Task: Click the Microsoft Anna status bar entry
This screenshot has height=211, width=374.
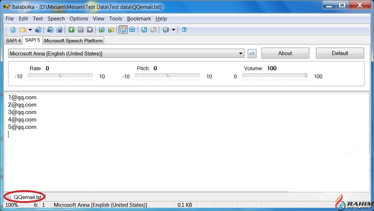Action: 100,205
